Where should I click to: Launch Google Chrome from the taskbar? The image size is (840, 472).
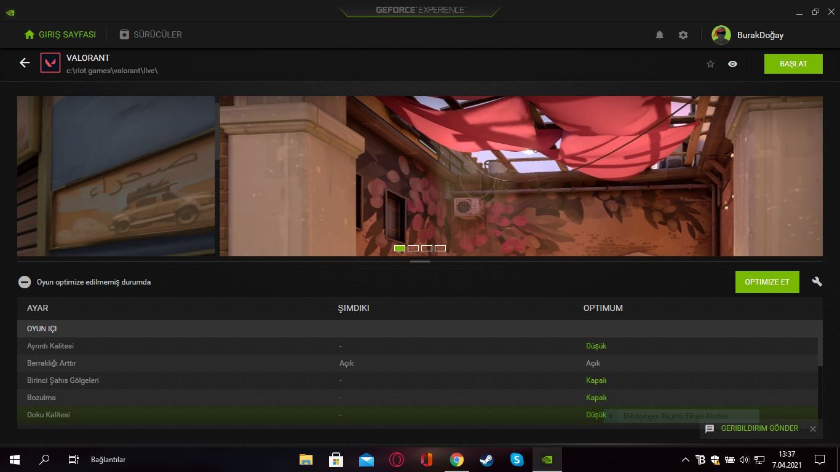tap(456, 460)
